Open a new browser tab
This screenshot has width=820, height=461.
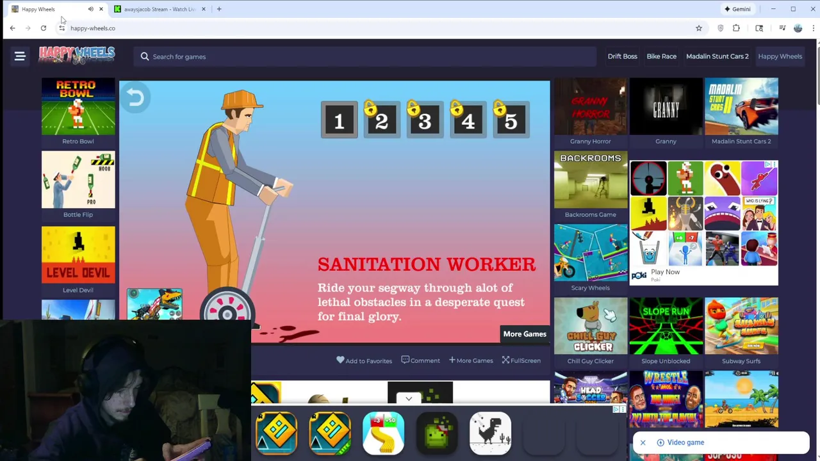coord(219,9)
